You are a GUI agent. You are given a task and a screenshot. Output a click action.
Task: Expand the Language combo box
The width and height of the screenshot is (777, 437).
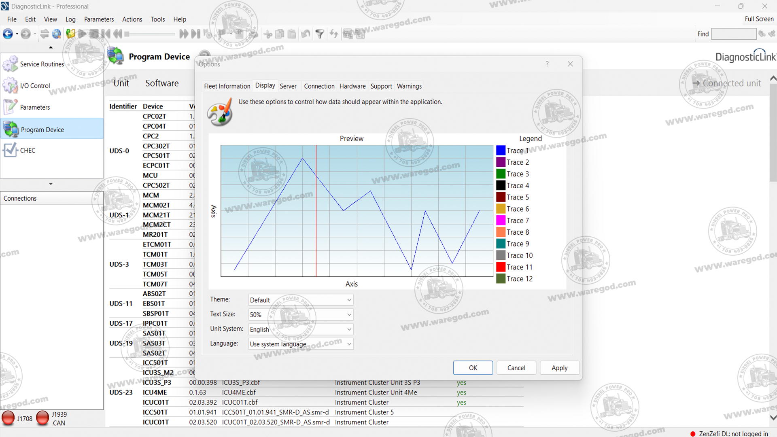(301, 344)
